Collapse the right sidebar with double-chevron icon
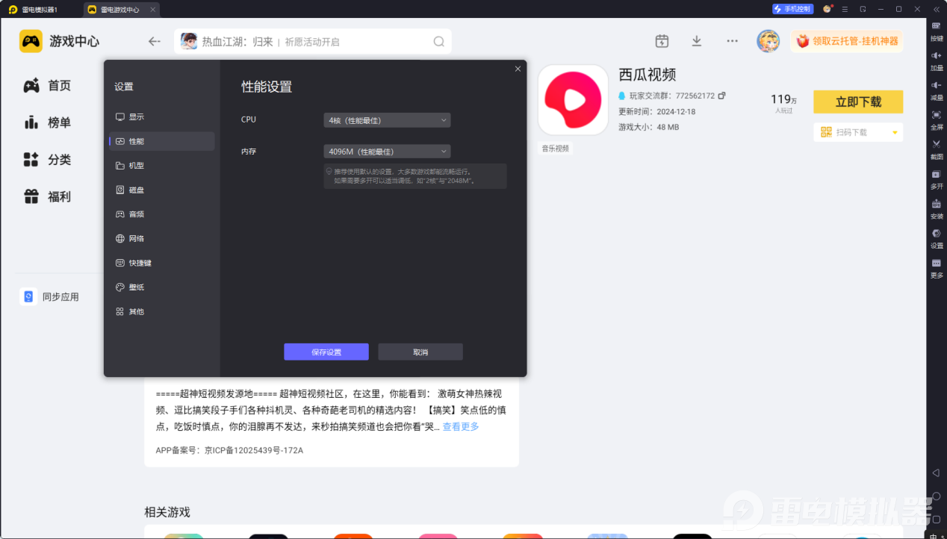This screenshot has width=947, height=539. coord(937,9)
